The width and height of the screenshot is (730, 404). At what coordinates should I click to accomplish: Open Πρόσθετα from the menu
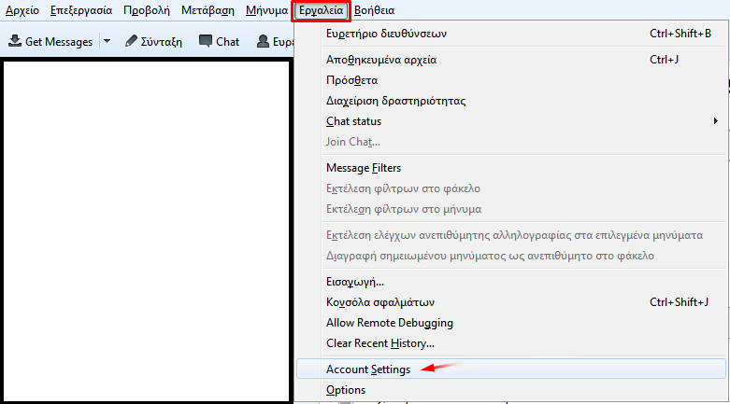[511, 80]
